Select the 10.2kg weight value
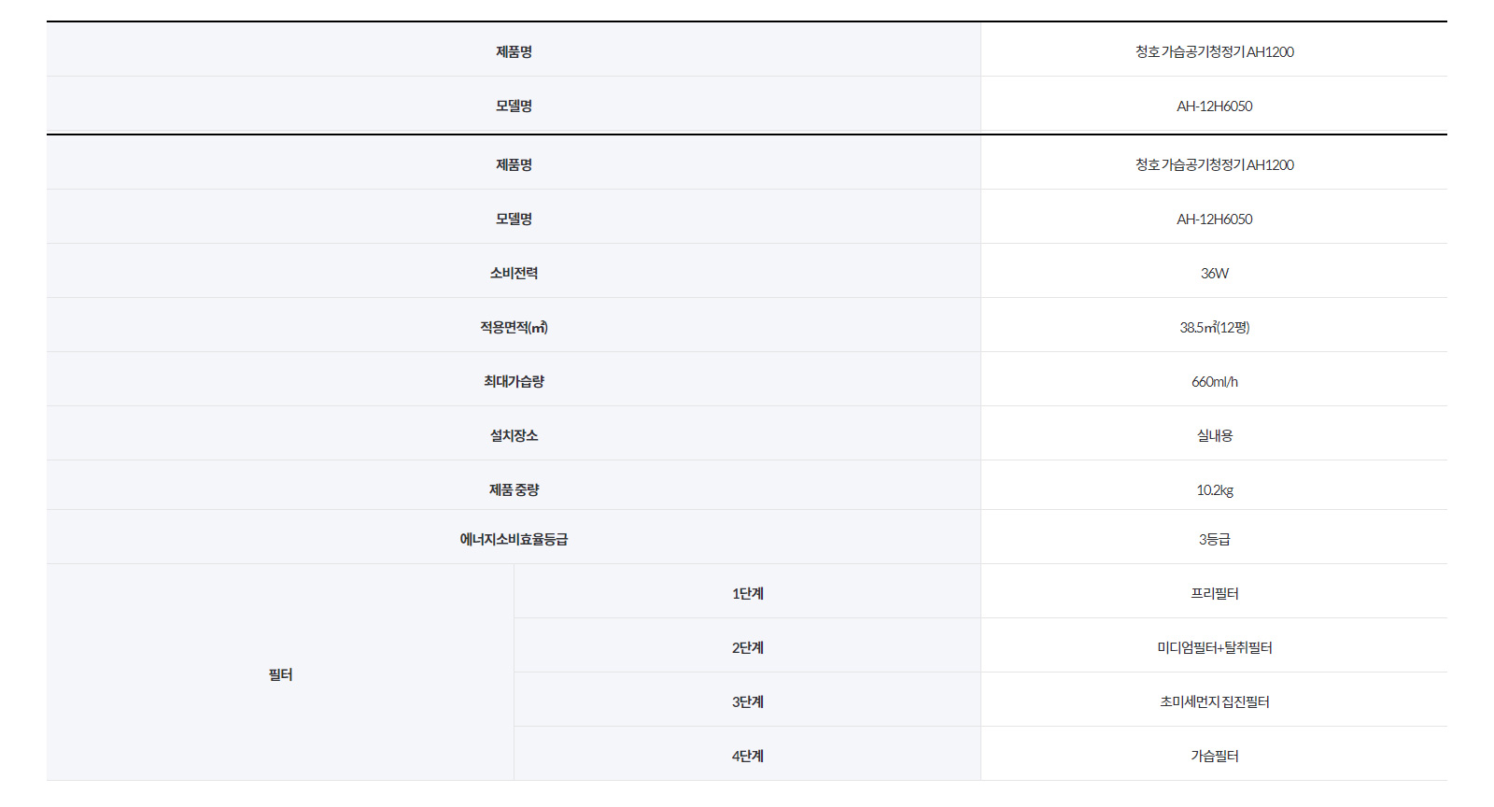 point(1214,489)
